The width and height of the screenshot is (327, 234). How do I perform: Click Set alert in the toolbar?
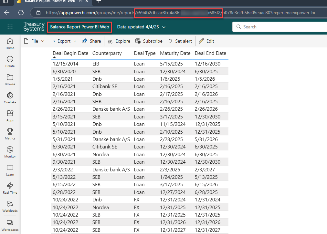(180, 41)
